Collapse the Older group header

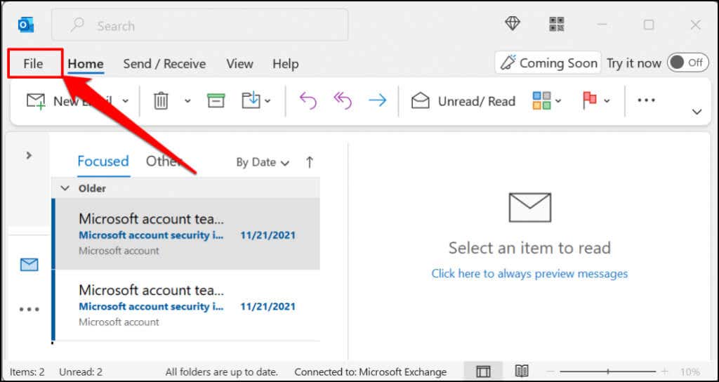(65, 188)
